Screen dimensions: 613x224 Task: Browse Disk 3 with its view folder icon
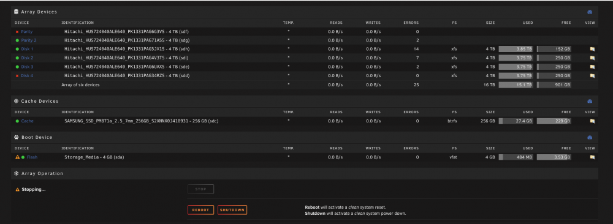(x=592, y=67)
